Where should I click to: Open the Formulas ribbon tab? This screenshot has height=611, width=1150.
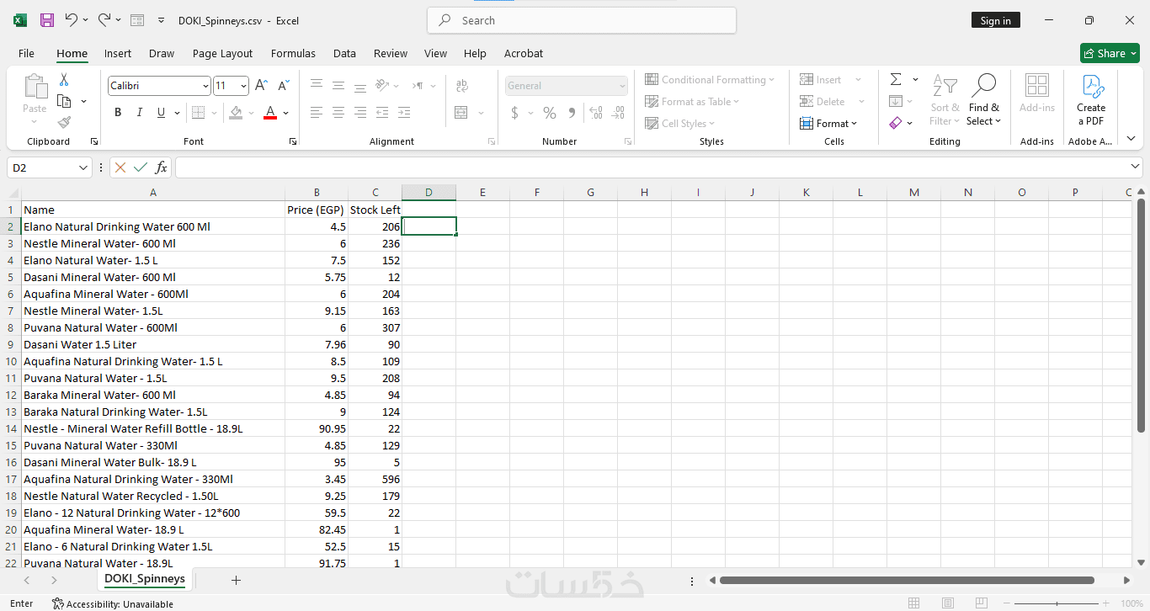(293, 53)
